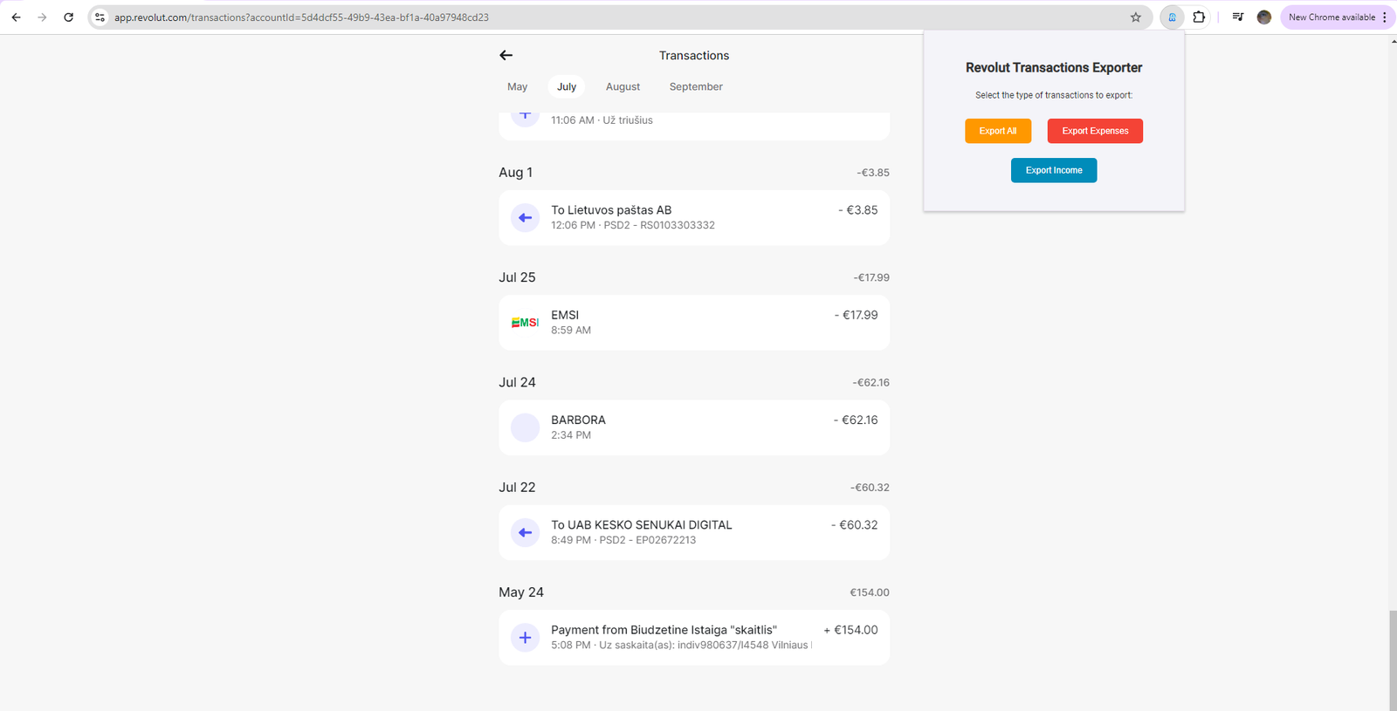The image size is (1397, 711).
Task: Click the - €3.85 transaction amount
Action: point(858,210)
